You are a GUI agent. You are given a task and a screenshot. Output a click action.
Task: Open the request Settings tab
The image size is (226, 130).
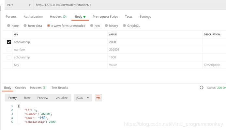pos(145,17)
